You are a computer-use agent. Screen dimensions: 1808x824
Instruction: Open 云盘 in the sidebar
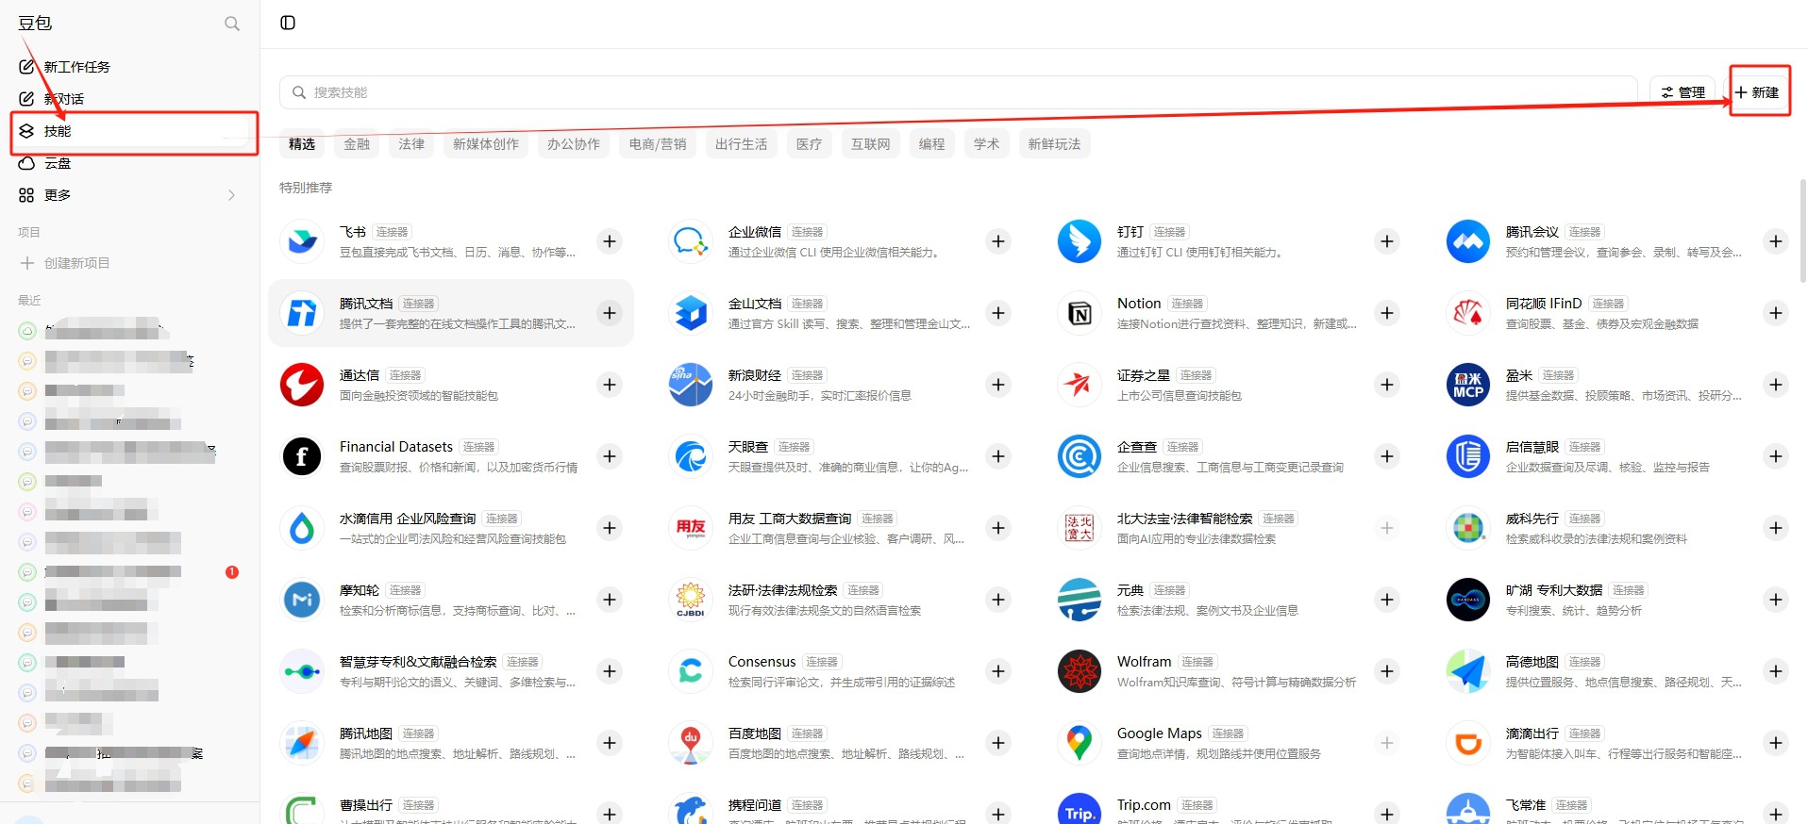coord(129,163)
